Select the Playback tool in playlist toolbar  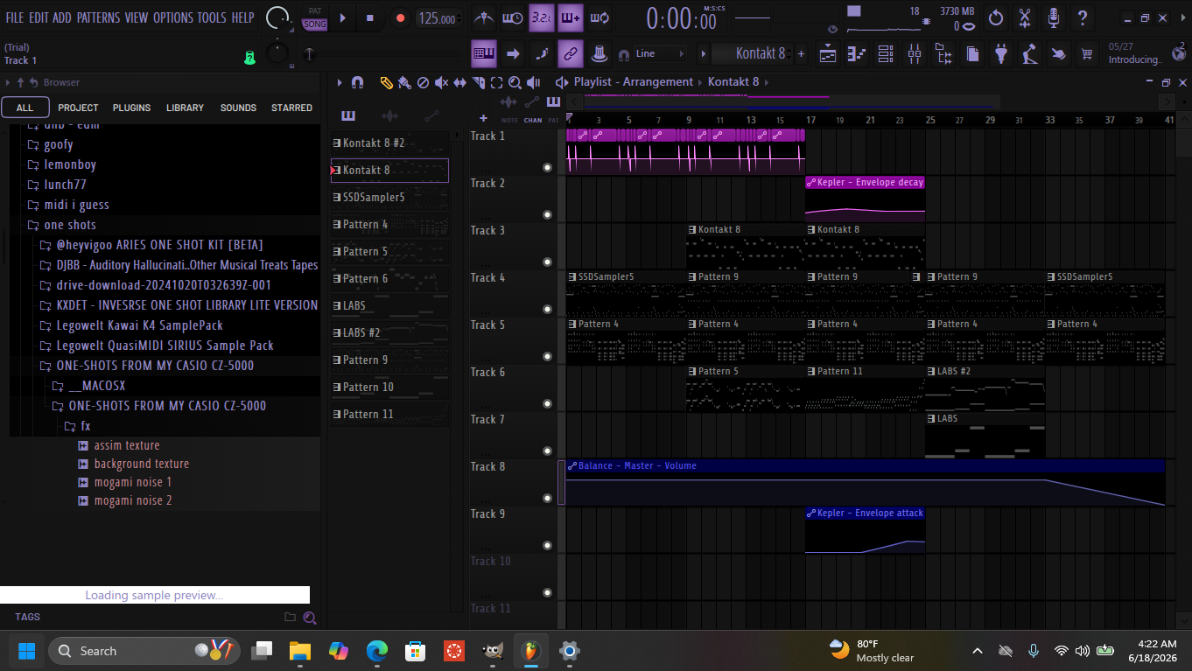[x=535, y=82]
